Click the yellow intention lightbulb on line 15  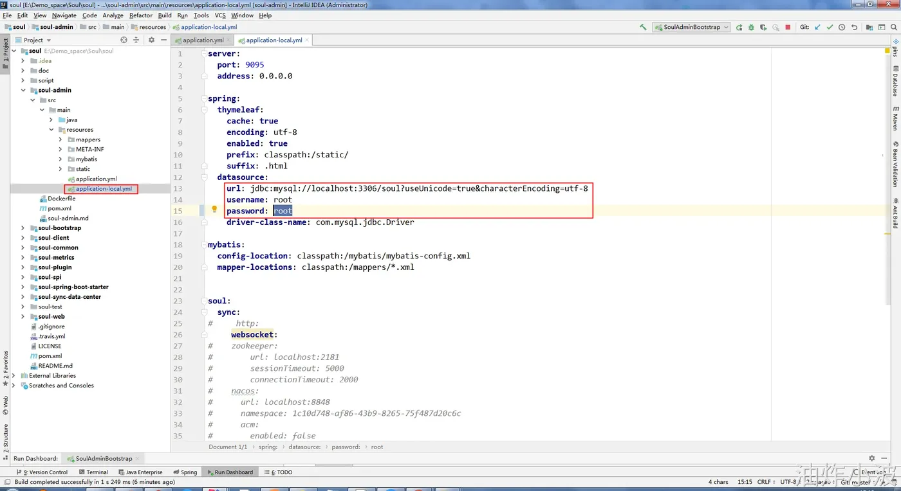215,210
